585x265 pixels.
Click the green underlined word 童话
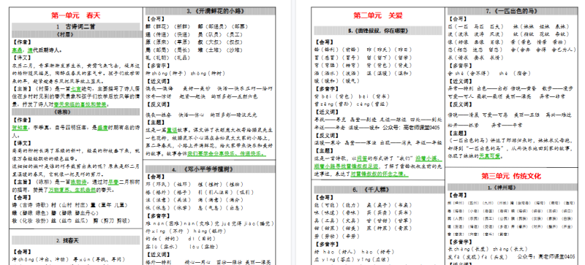pyautogui.click(x=172, y=130)
